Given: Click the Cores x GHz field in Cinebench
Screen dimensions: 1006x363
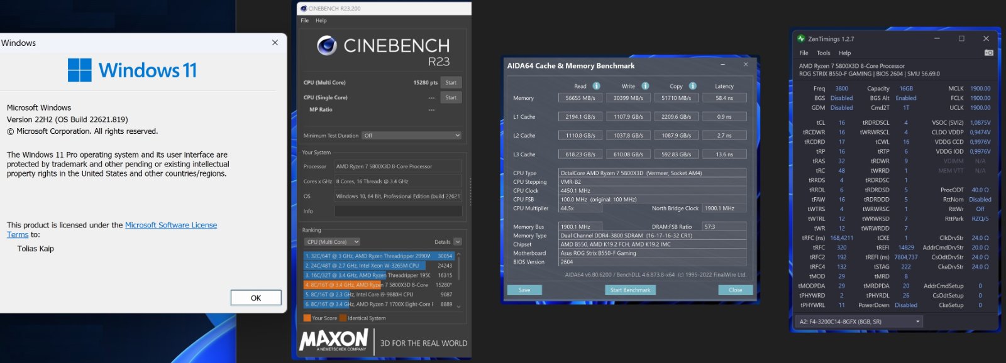Looking at the screenshot, I should [x=398, y=181].
